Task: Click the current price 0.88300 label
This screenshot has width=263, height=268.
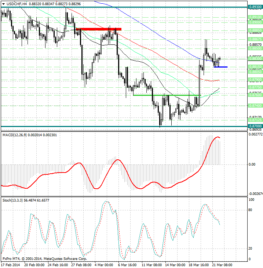Action: pyautogui.click(x=255, y=59)
